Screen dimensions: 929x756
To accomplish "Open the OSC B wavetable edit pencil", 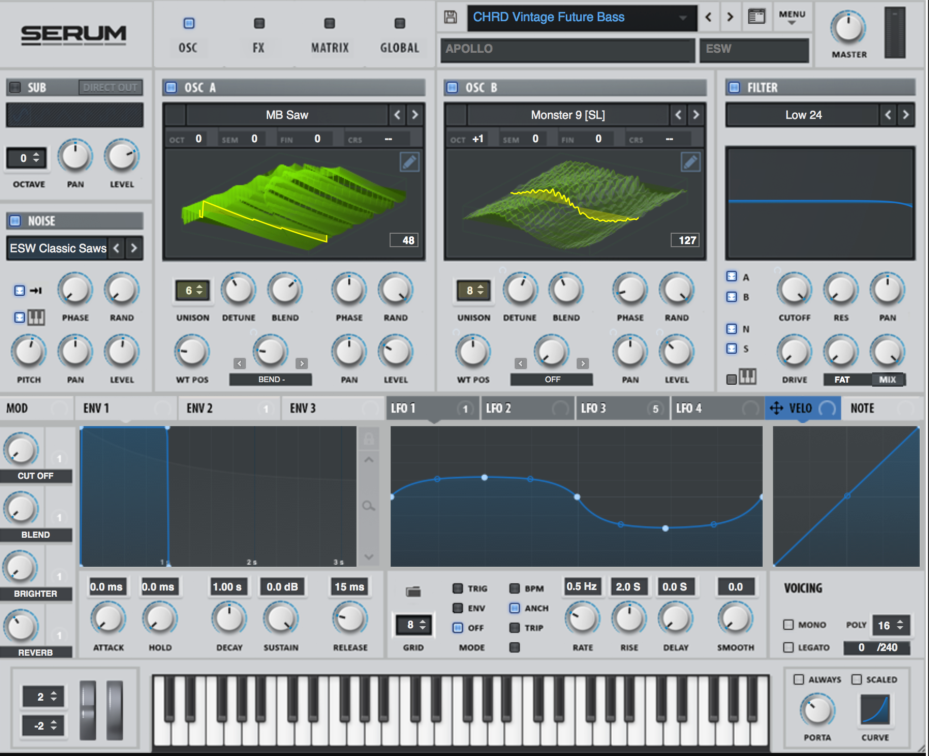I will 690,162.
